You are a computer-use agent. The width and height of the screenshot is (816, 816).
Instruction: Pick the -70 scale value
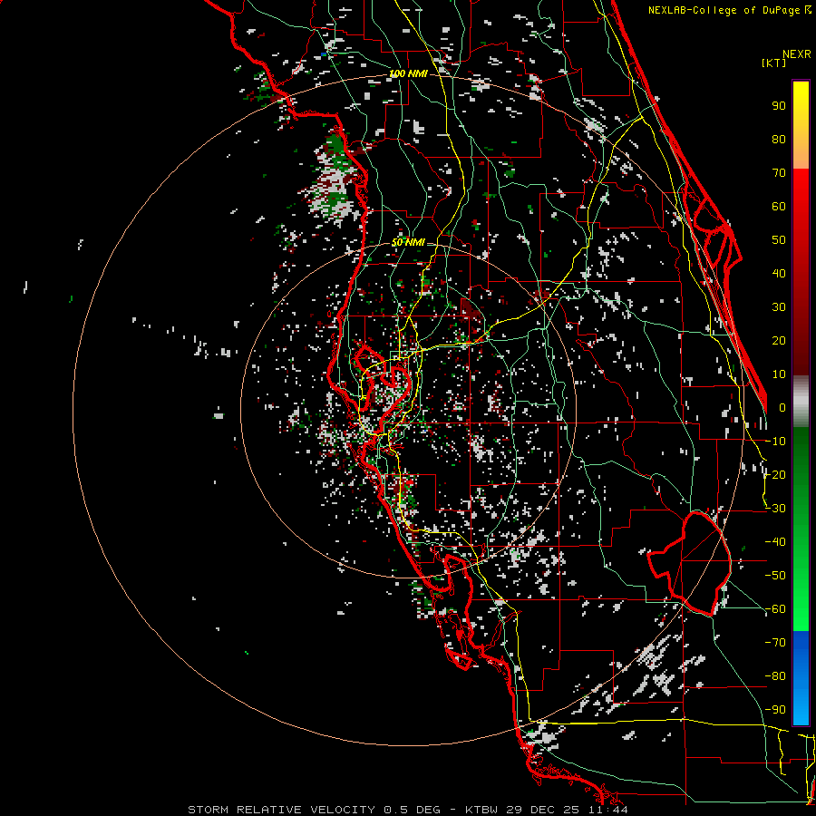pyautogui.click(x=775, y=643)
